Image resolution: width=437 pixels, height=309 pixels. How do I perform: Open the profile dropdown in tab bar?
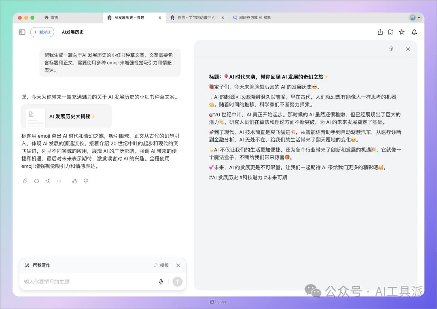point(415,18)
